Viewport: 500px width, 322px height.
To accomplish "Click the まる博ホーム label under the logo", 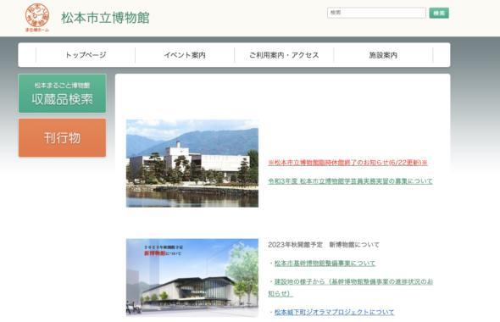I will click(37, 30).
